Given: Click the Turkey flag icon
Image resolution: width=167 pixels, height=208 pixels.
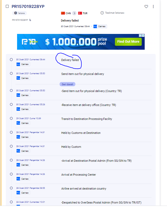Looking at the screenshot, I should [80, 13].
